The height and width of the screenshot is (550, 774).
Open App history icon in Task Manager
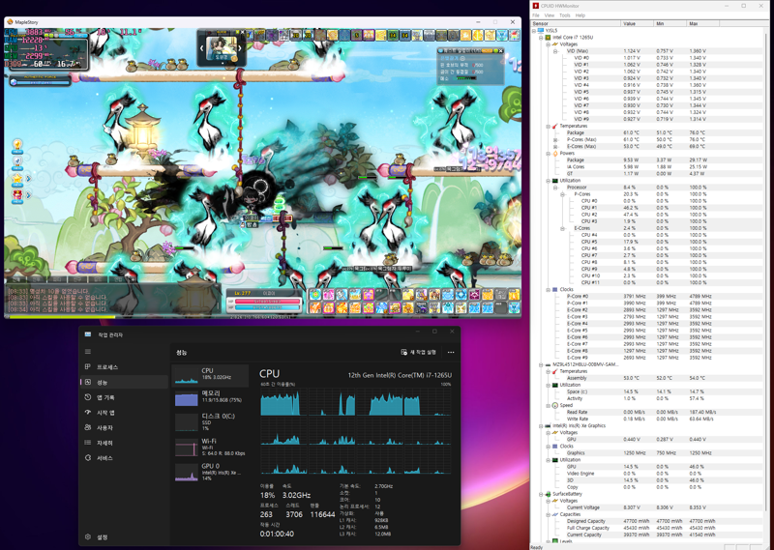[88, 397]
